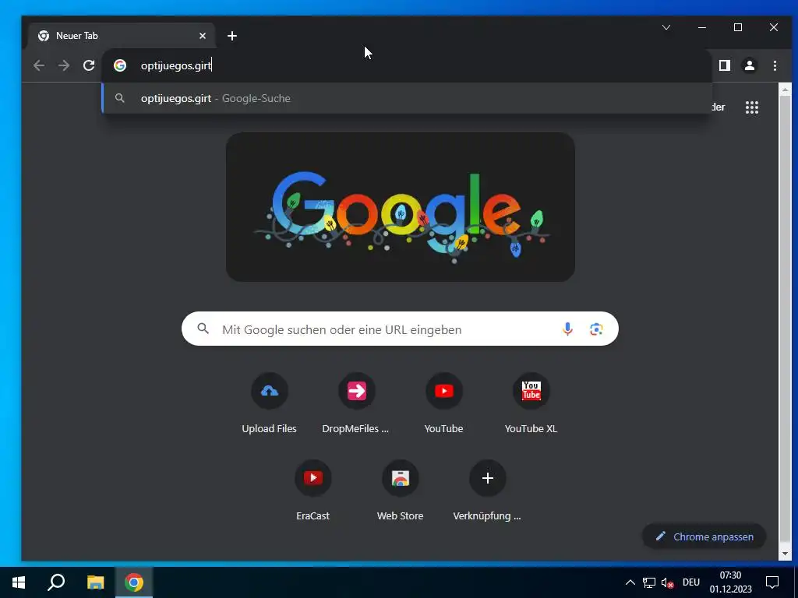Image resolution: width=798 pixels, height=598 pixels.
Task: Open the side panel icon
Action: coord(724,65)
